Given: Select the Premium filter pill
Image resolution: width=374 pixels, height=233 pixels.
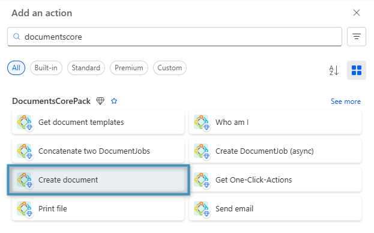Looking at the screenshot, I should (x=129, y=68).
